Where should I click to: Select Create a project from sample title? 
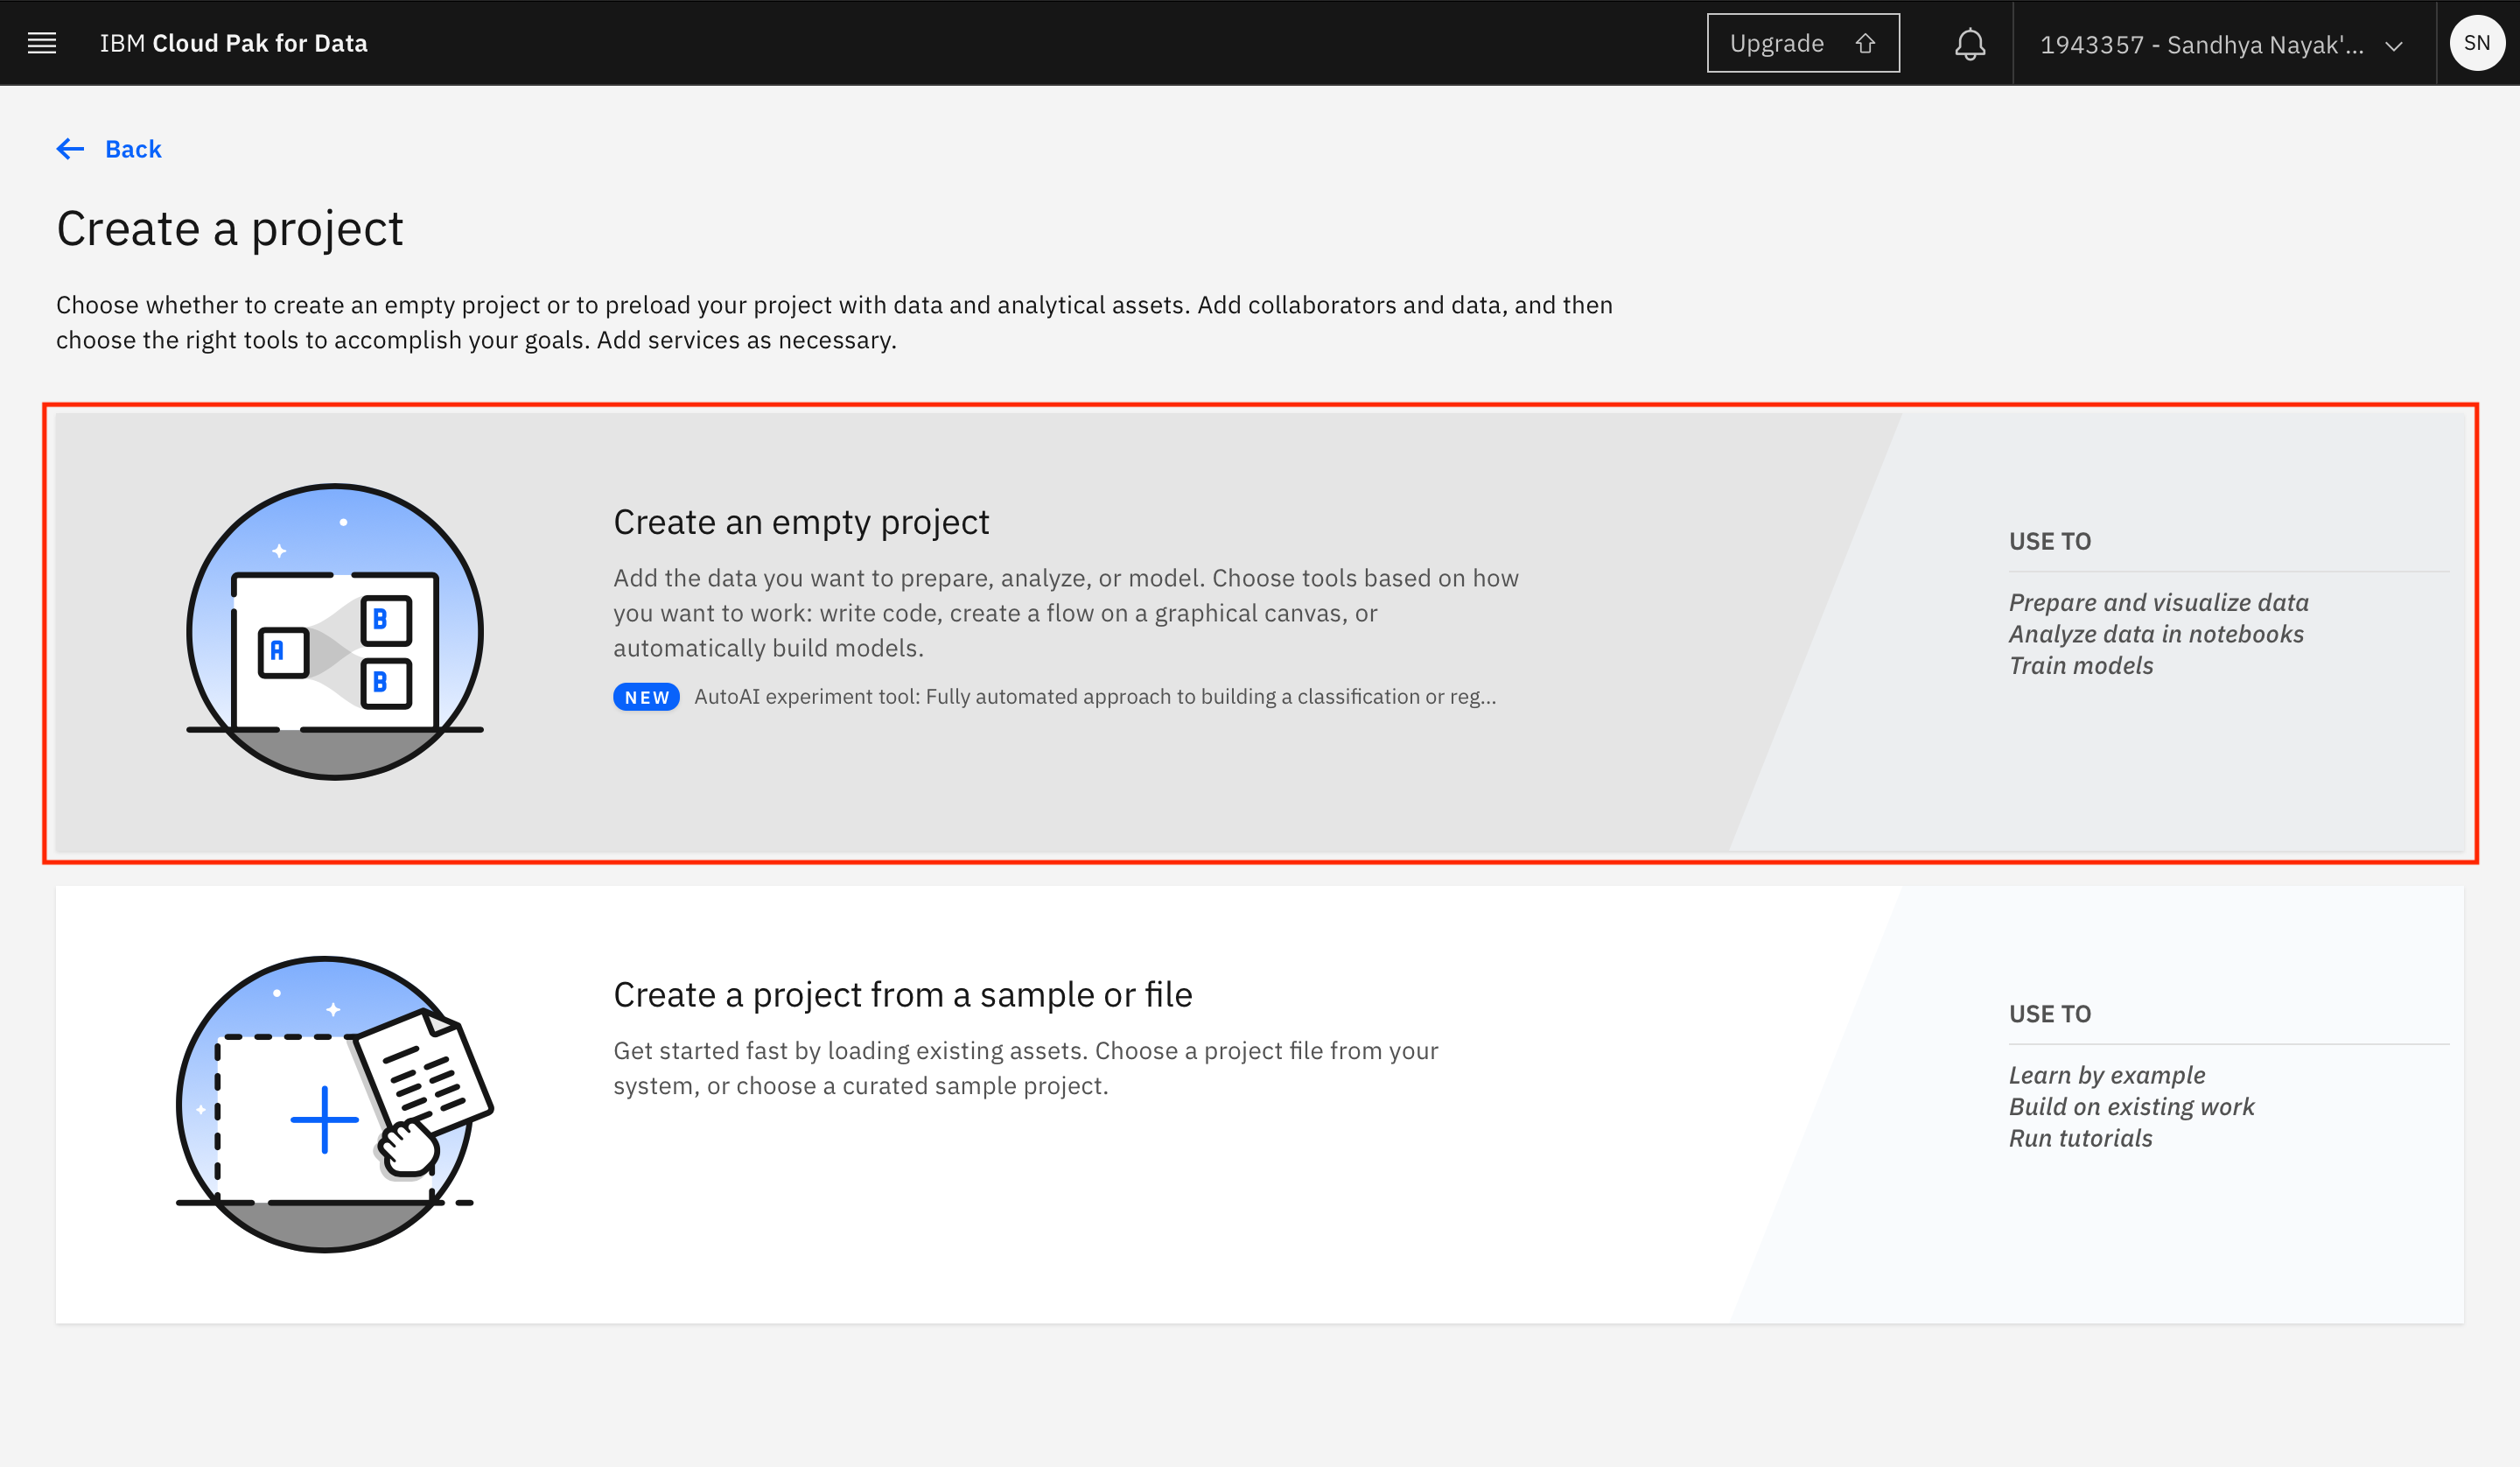coord(902,994)
